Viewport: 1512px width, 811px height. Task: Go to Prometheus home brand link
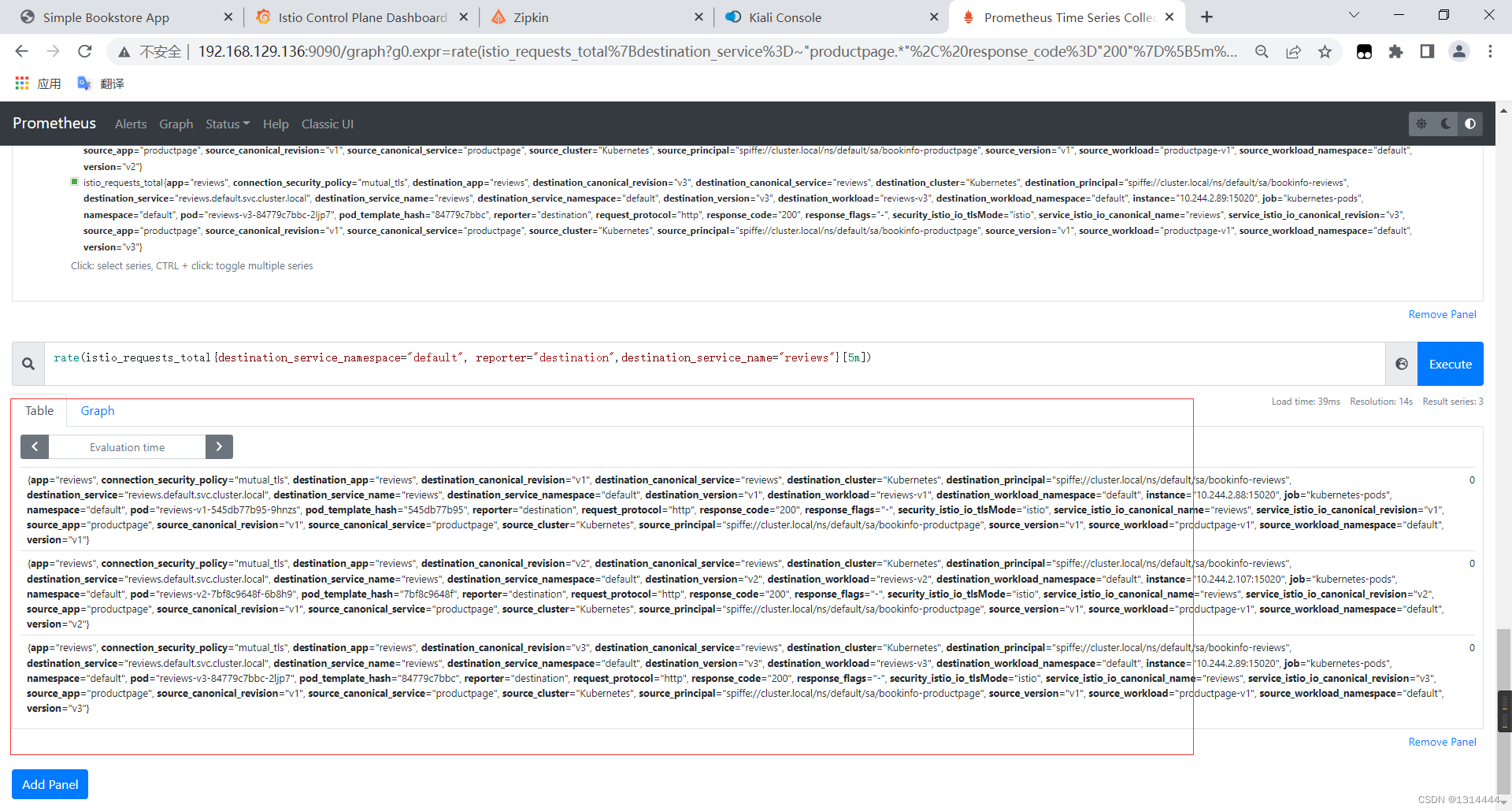(54, 124)
